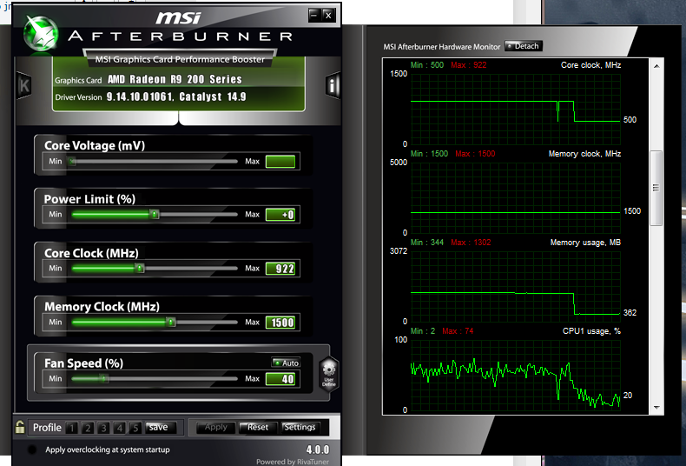Enable Apply overclocking at system startup
Image resolution: width=686 pixels, height=466 pixels.
point(32,449)
